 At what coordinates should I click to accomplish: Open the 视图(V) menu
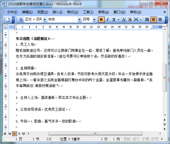tap(42, 12)
